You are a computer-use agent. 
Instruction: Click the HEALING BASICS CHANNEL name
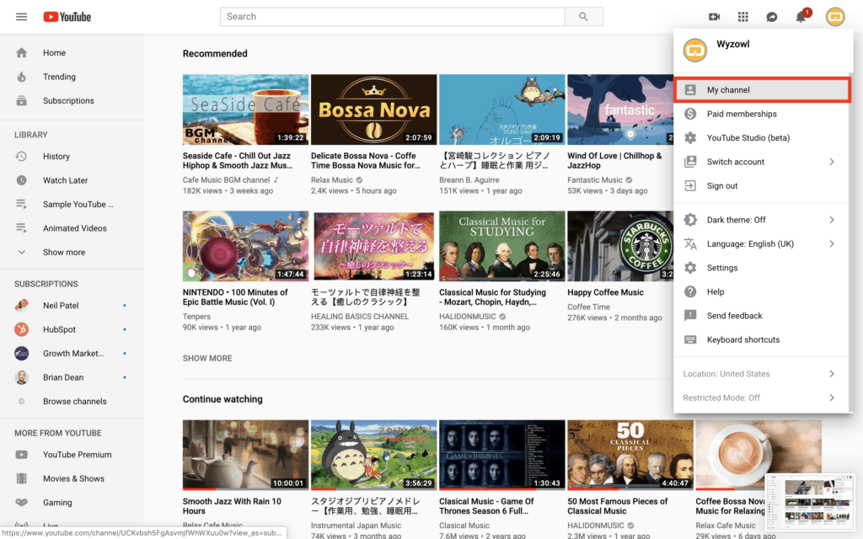click(x=359, y=317)
